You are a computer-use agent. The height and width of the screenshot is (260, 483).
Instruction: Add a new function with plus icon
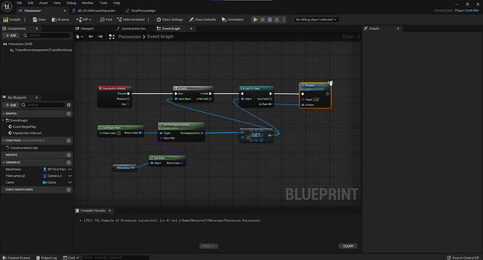69,141
